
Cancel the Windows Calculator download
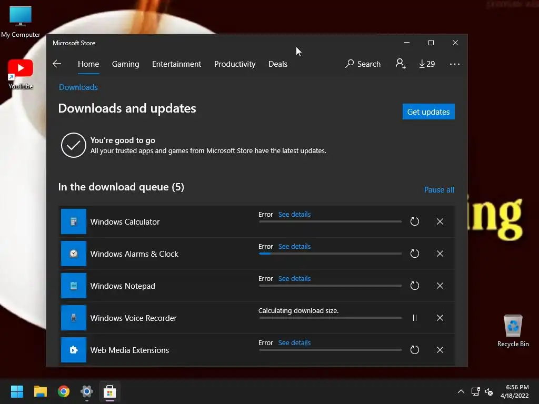[440, 221]
